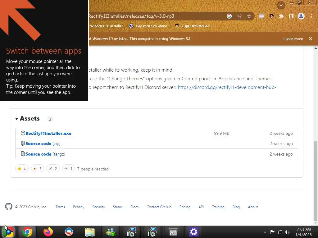318x238 pixels.
Task: Click the "7 people reacted" text
Action: pos(93,169)
